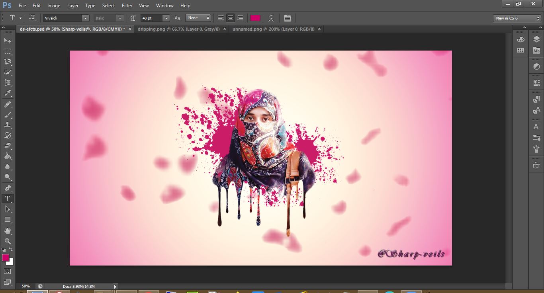
Task: Open the Layers panel icon
Action: (536, 39)
